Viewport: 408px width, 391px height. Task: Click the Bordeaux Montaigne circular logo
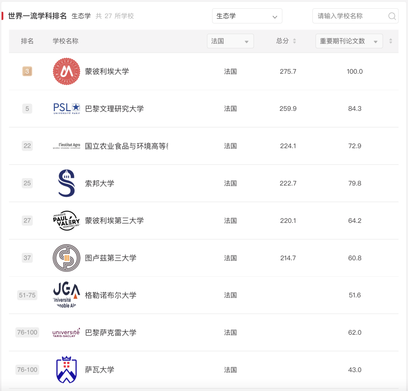(x=66, y=258)
